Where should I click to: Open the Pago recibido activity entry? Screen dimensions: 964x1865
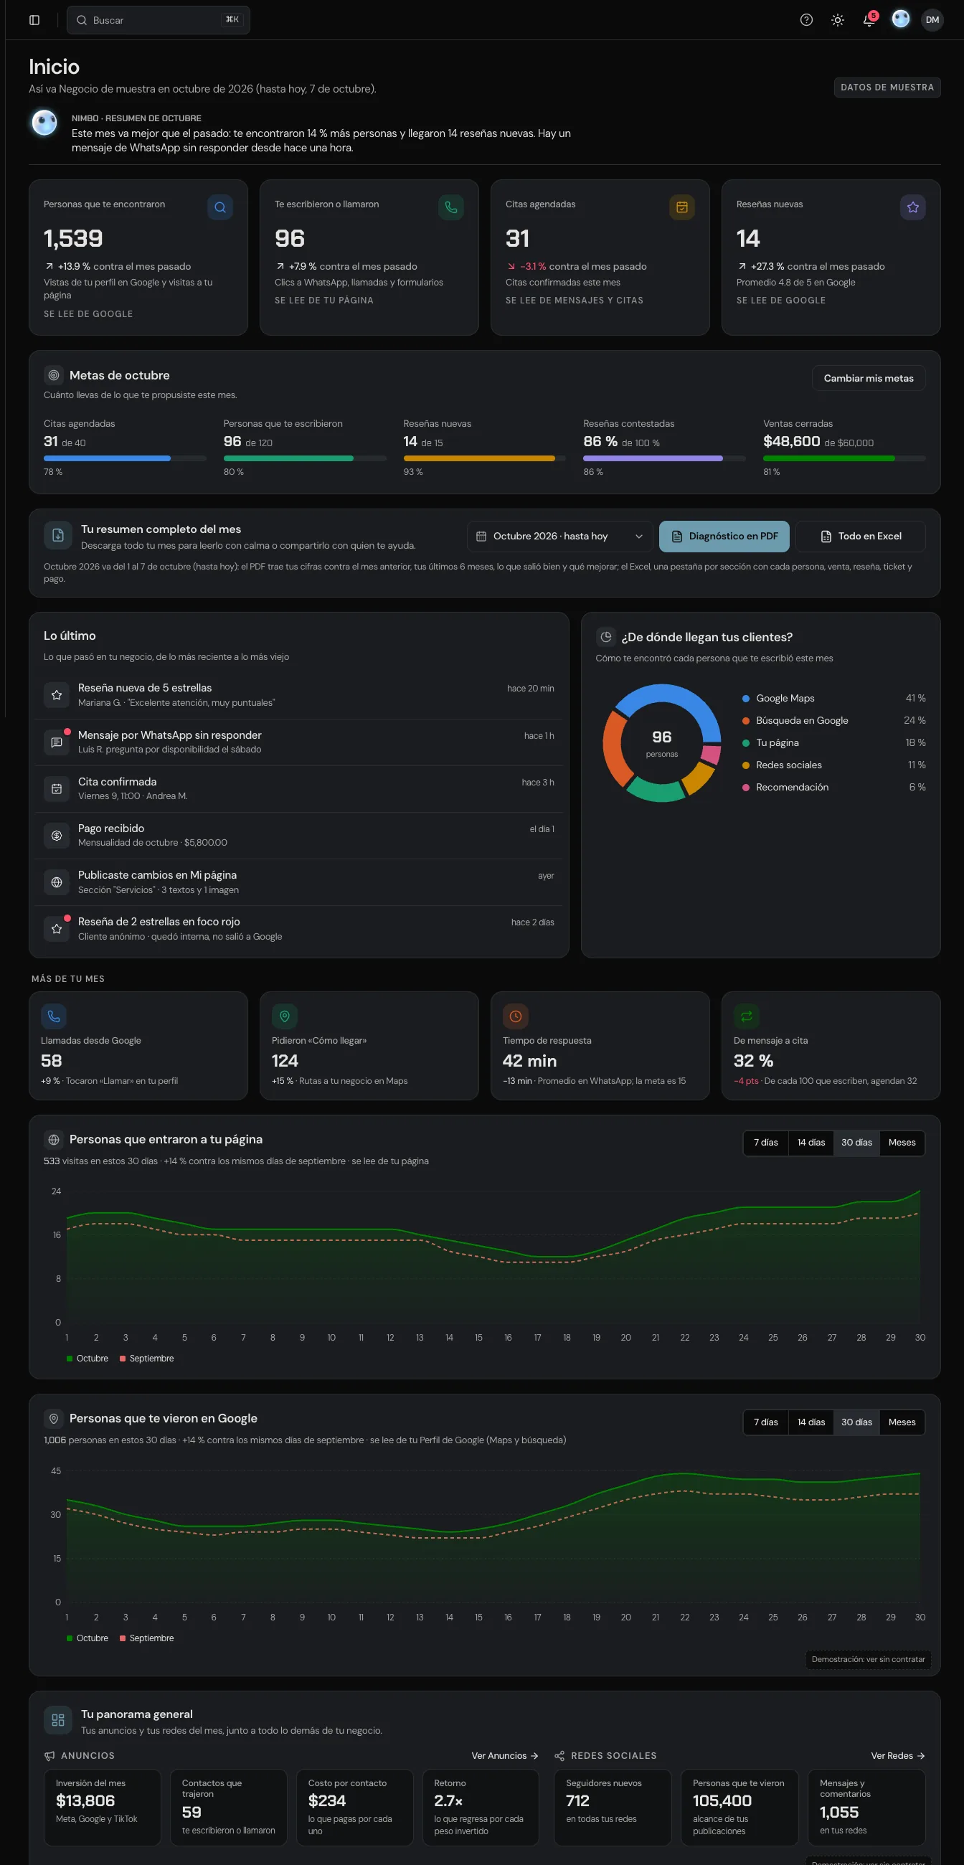[298, 835]
